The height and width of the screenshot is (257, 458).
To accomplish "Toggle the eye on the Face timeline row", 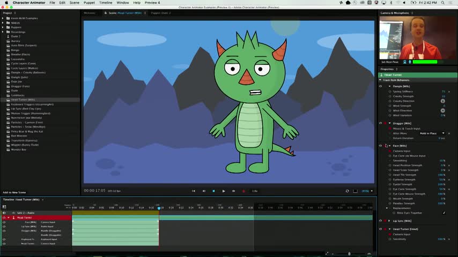I will tap(4, 222).
